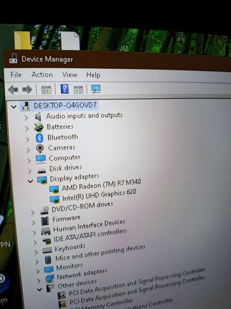
Task: Click the Keyboards category icon
Action: coord(48,250)
